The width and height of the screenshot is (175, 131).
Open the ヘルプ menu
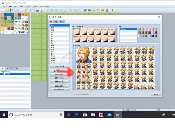[x=47, y=6]
